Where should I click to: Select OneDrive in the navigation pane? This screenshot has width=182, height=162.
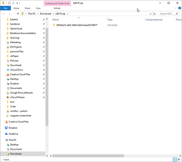tap(14, 134)
